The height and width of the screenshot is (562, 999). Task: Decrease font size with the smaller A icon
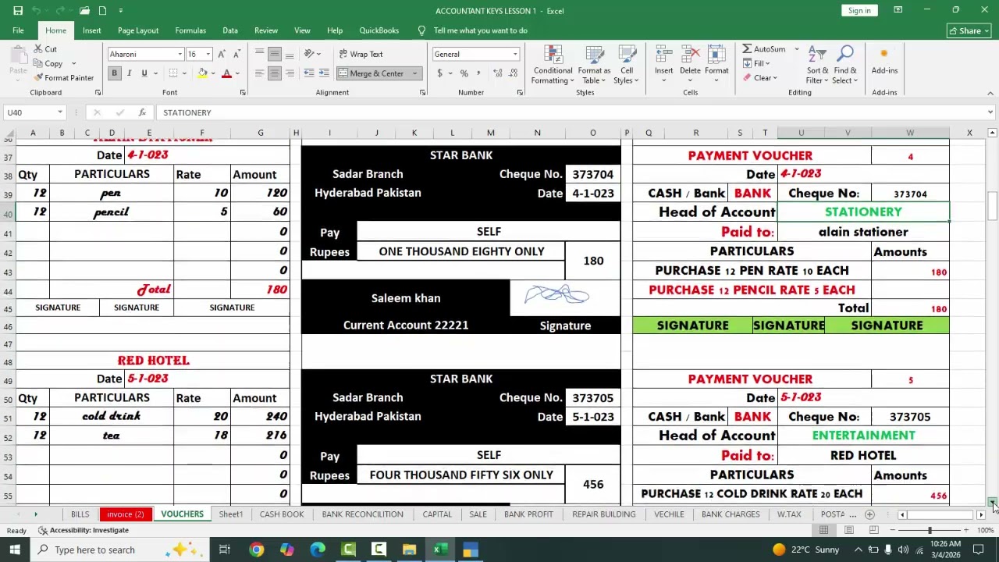coord(237,54)
